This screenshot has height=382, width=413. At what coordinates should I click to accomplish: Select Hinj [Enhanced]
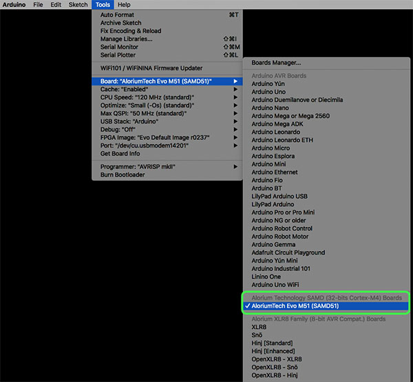pos(326,352)
